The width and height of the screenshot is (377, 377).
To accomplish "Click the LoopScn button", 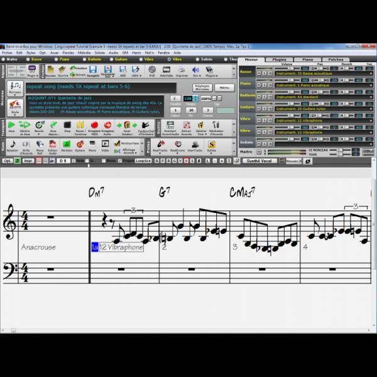I will click(143, 161).
